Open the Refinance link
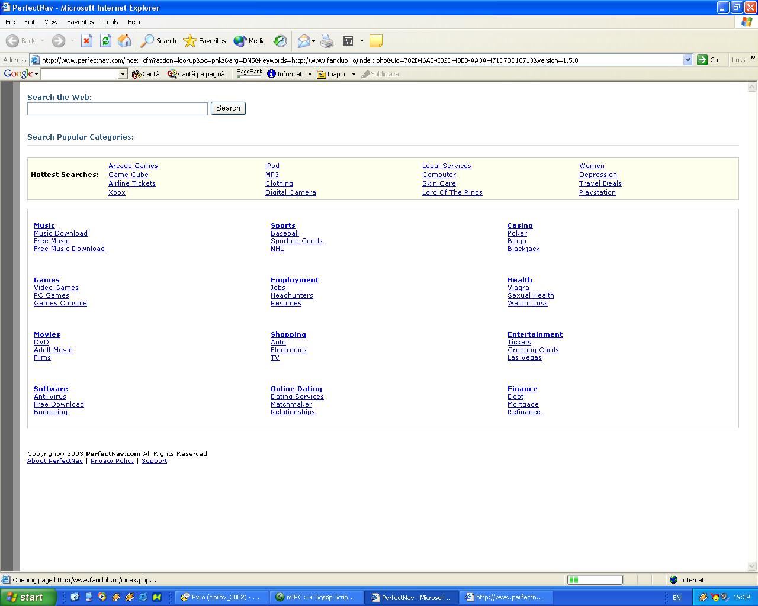 (x=524, y=412)
